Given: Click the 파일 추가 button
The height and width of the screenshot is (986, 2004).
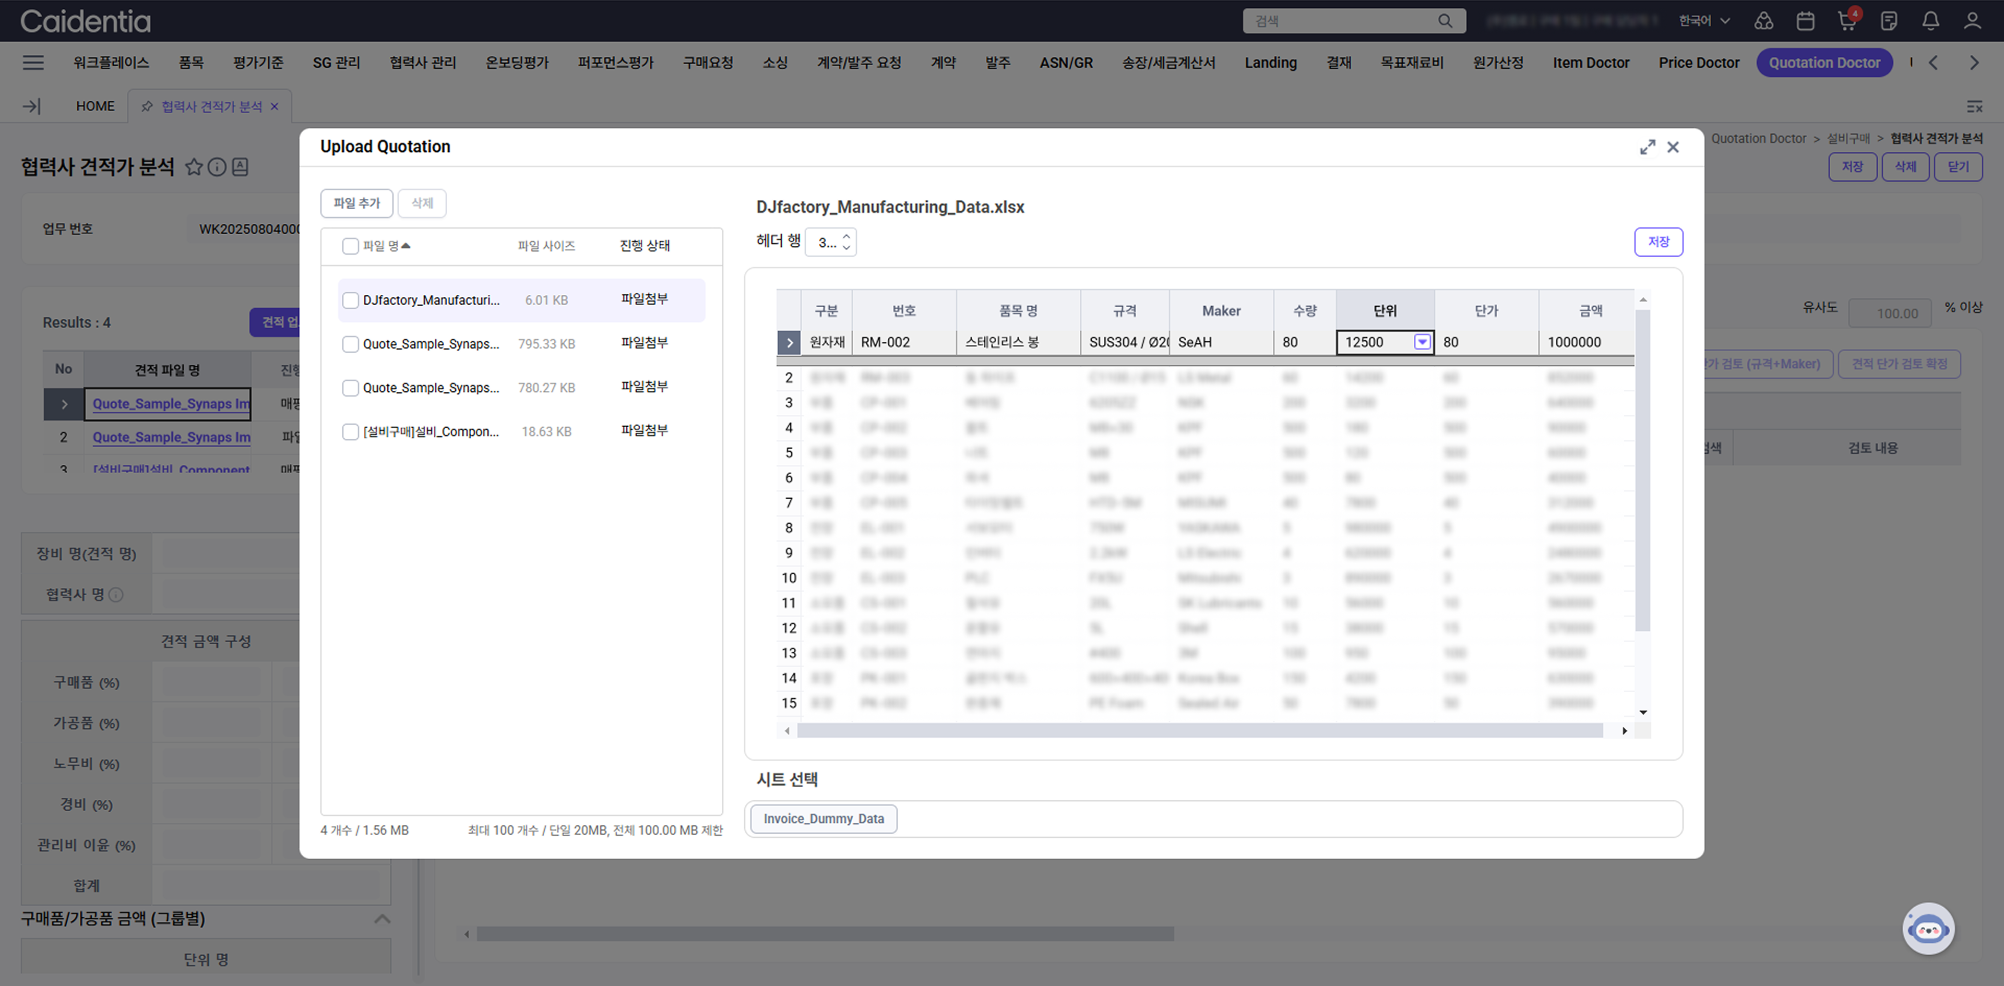Looking at the screenshot, I should [x=356, y=203].
